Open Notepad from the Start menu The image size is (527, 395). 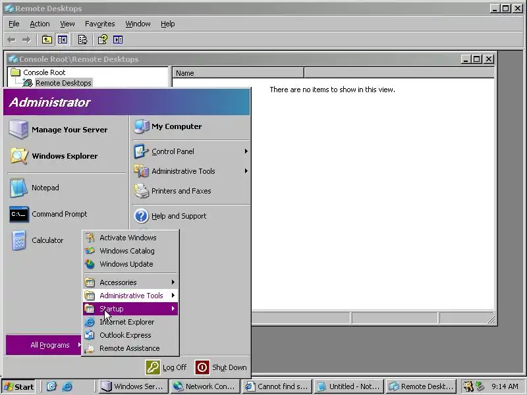[x=67, y=188]
